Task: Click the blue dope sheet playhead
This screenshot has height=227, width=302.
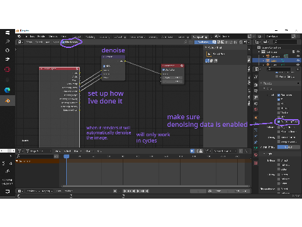Action: tap(66, 156)
